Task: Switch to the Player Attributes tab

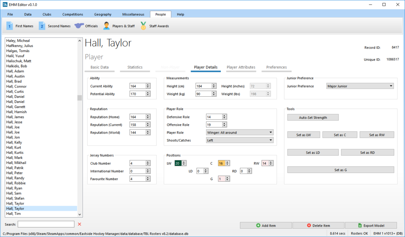Action: tap(241, 67)
